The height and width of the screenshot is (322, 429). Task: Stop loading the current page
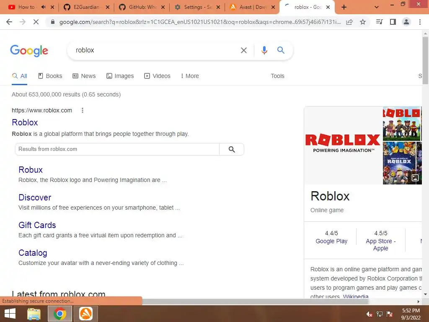click(x=36, y=22)
